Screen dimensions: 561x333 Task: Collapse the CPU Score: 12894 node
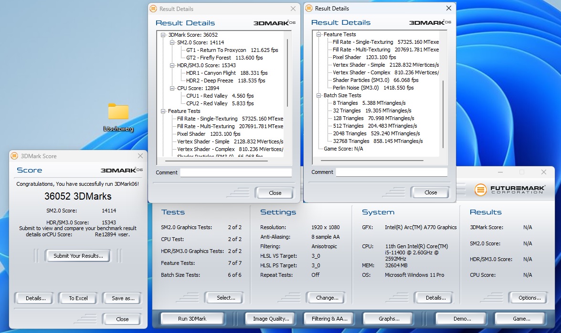[172, 88]
